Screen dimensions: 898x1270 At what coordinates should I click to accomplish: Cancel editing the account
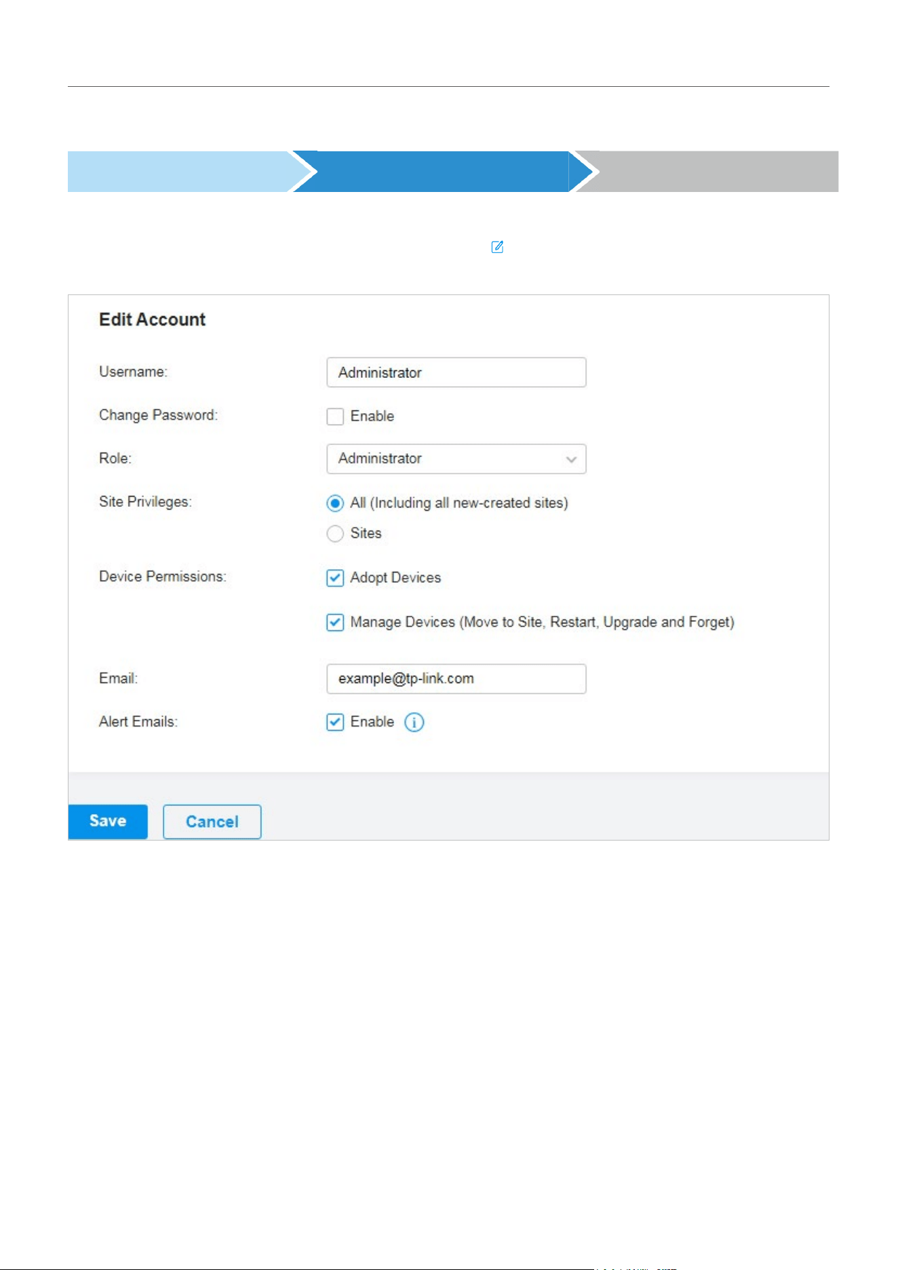[212, 822]
